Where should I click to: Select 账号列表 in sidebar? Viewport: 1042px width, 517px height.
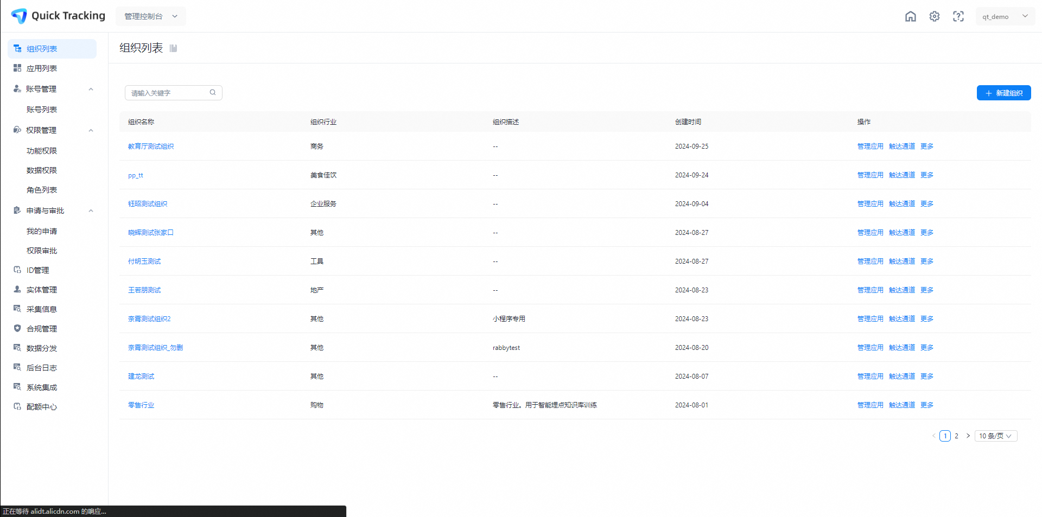point(42,110)
